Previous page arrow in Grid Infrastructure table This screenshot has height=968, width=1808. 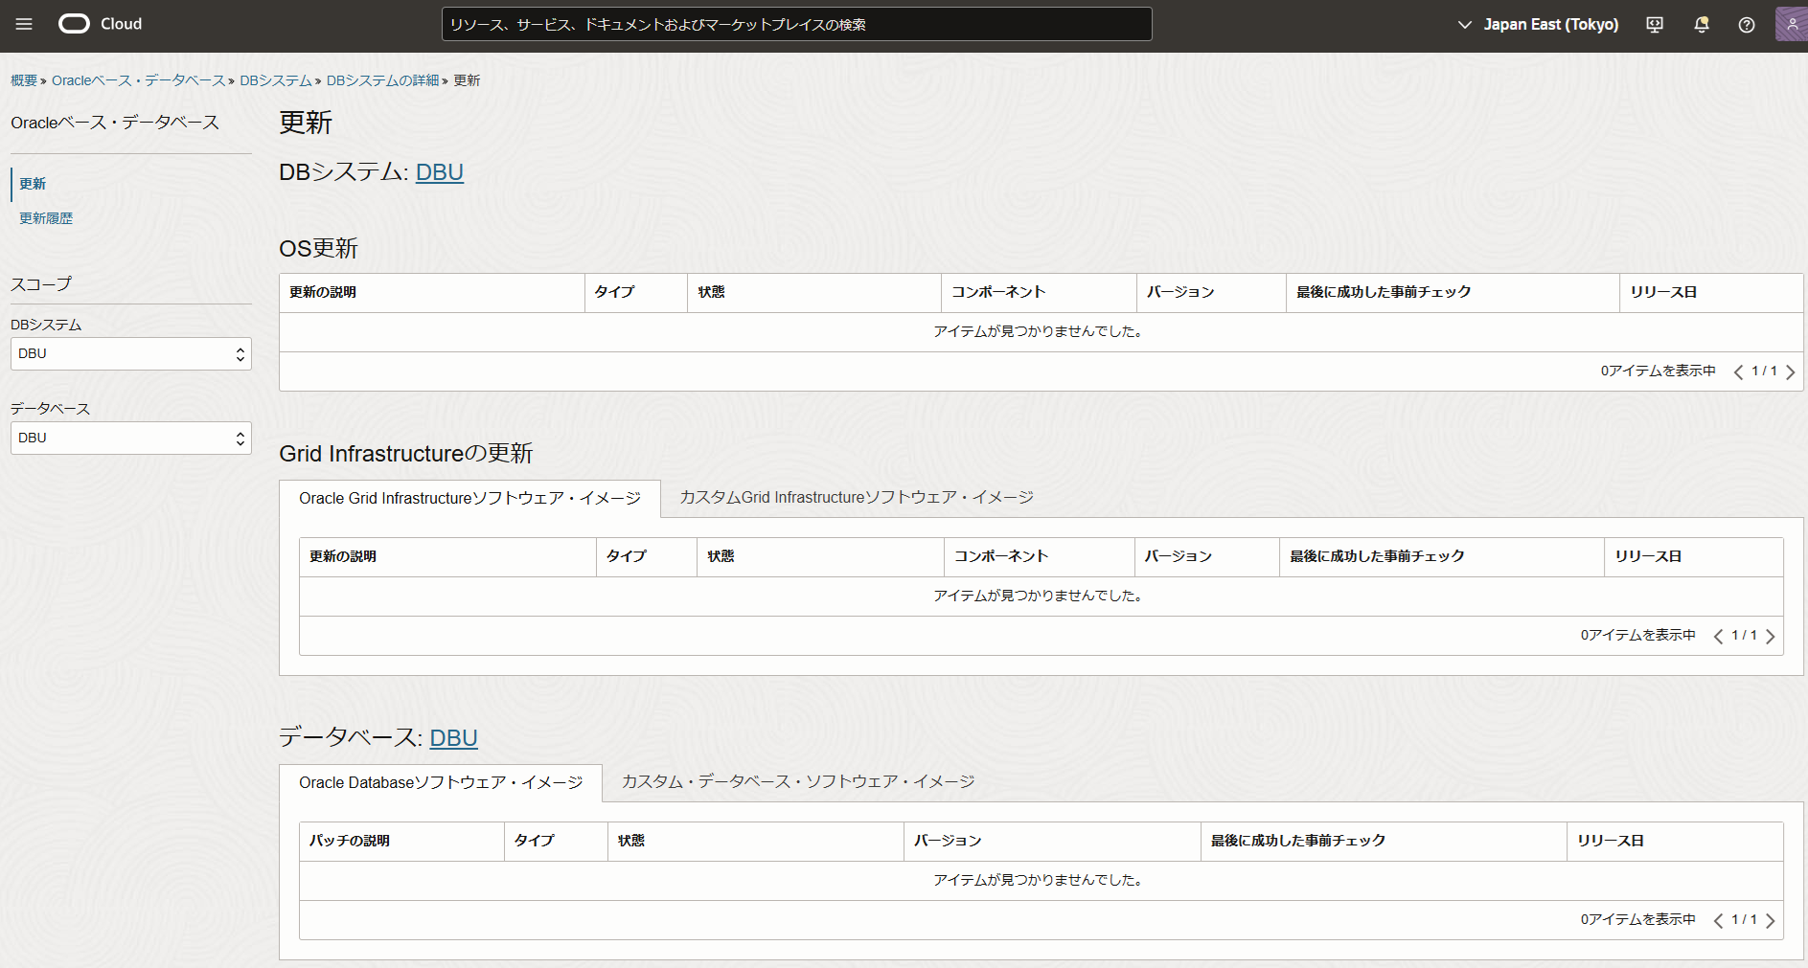pyautogui.click(x=1718, y=636)
